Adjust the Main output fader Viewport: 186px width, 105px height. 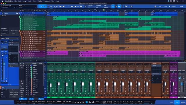pyautogui.click(x=182, y=84)
